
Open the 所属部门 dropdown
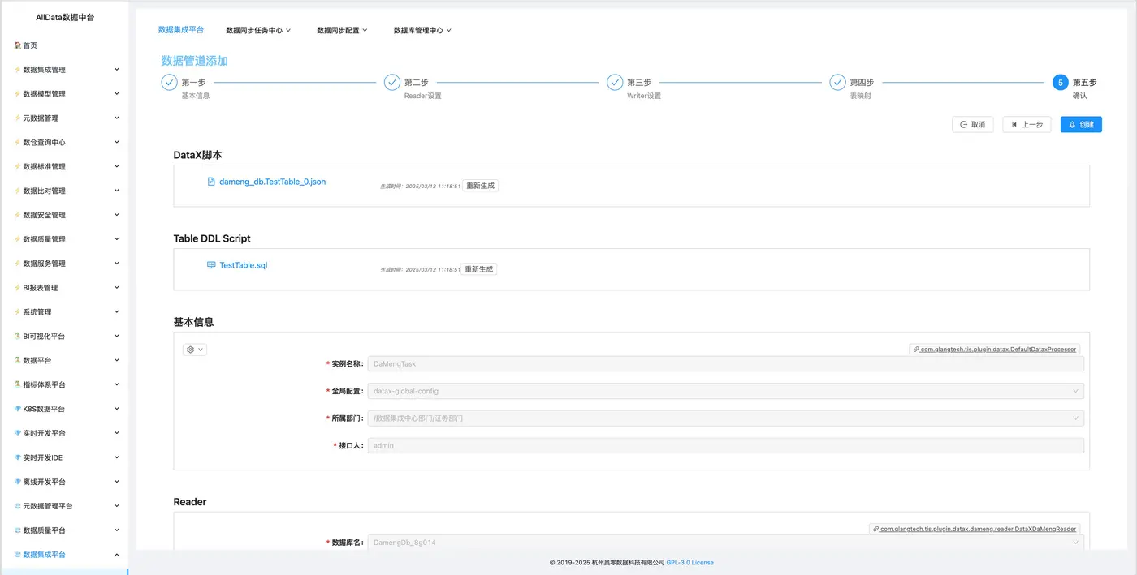click(x=725, y=418)
